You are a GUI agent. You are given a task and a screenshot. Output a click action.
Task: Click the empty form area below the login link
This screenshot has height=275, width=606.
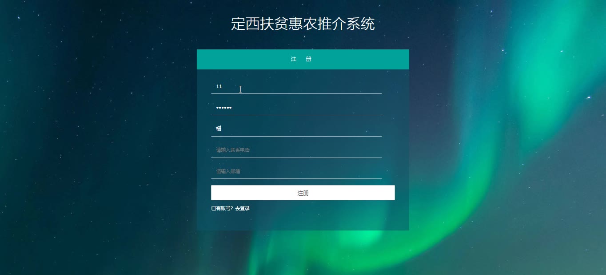(x=303, y=221)
